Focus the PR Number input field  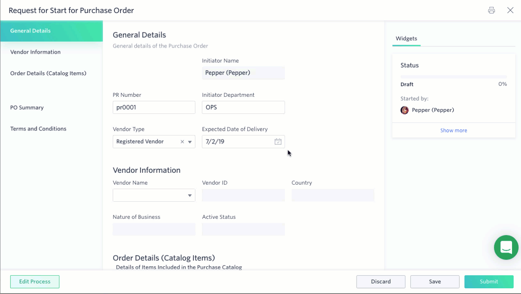[x=154, y=107]
